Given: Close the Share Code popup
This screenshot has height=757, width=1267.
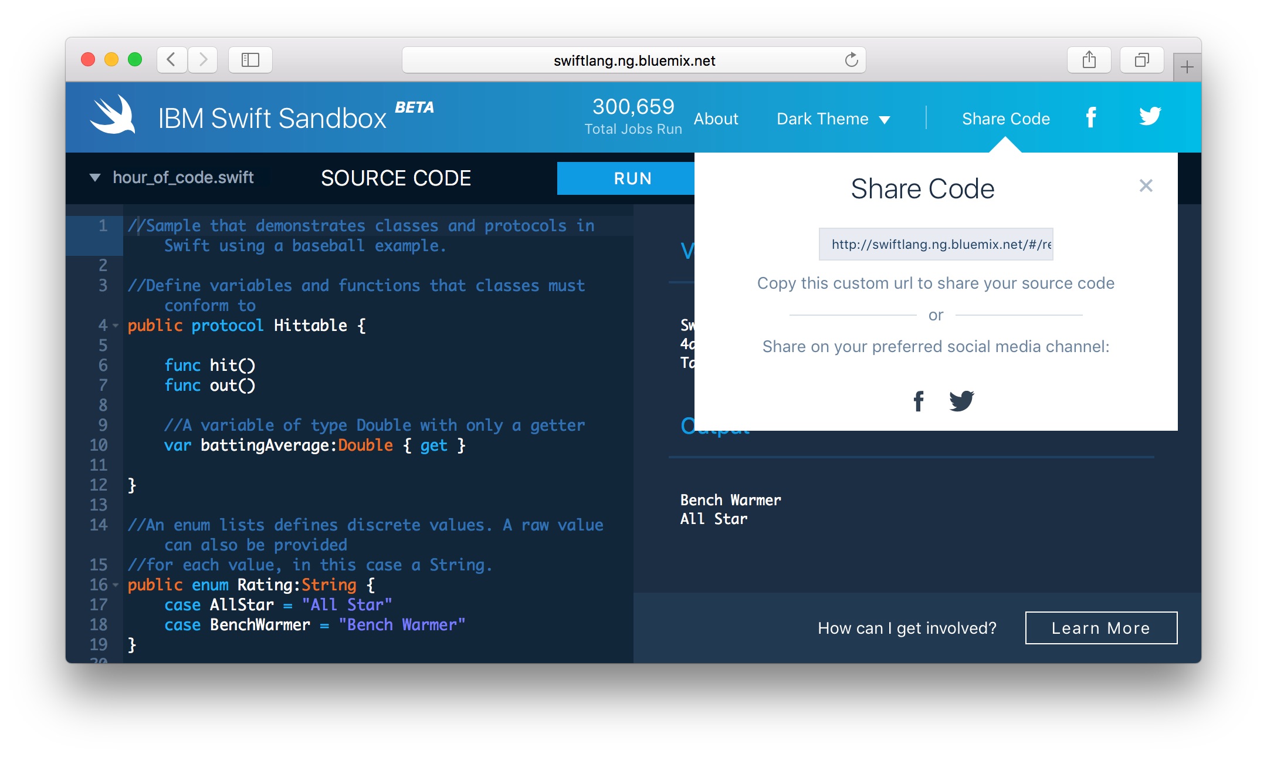Looking at the screenshot, I should click(x=1144, y=185).
